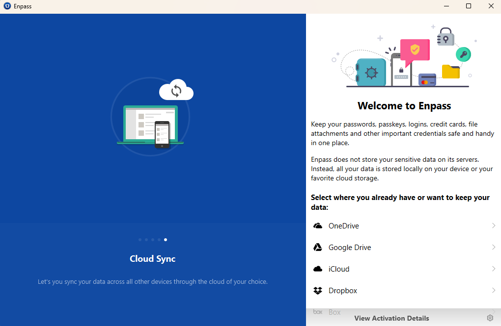Image resolution: width=501 pixels, height=326 pixels.
Task: Click the iCloud cloud icon
Action: 318,269
